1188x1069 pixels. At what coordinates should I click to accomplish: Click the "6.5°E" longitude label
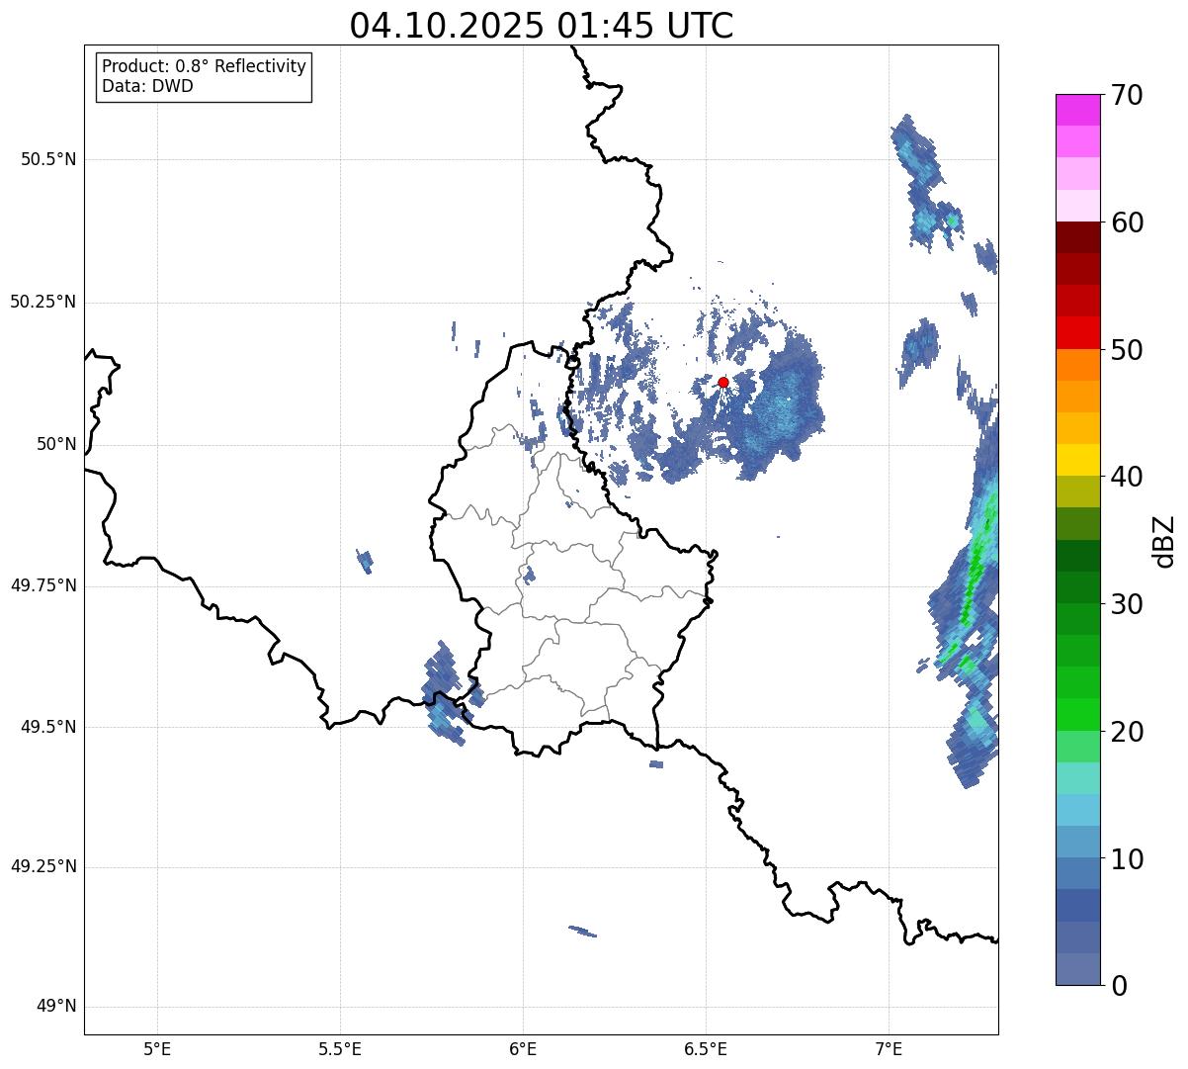coord(706,1048)
